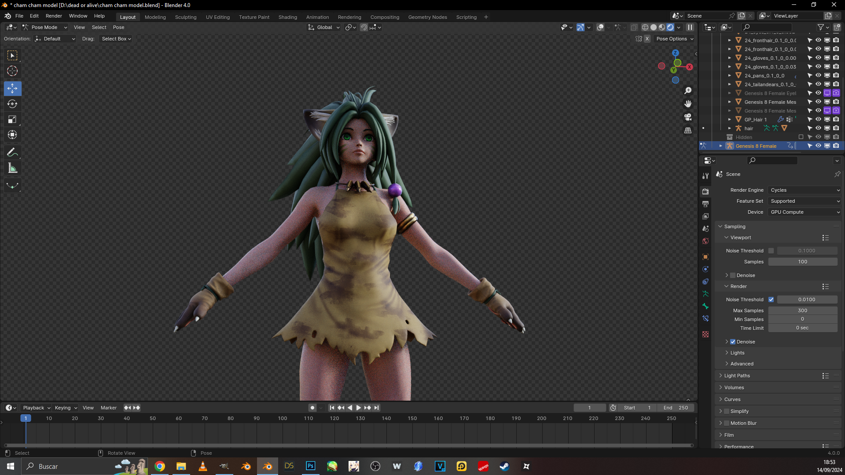845x475 pixels.
Task: Select rendered viewport shading mode
Action: click(670, 27)
